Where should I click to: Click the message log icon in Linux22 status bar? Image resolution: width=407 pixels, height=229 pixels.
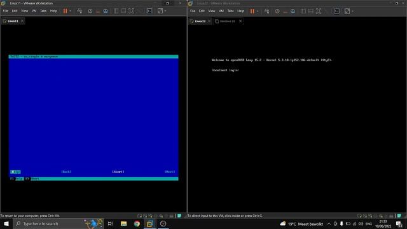pos(399,216)
